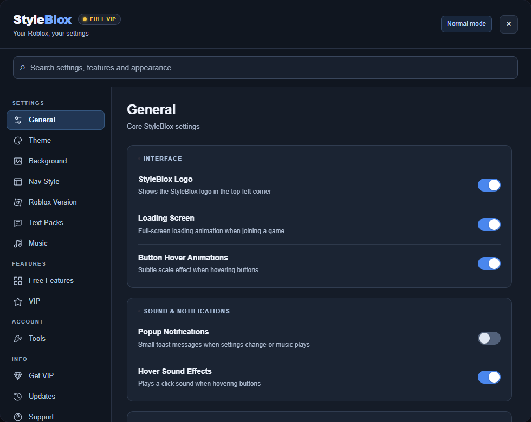
Task: Close the StyleBlox settings panel
Action: tap(509, 24)
